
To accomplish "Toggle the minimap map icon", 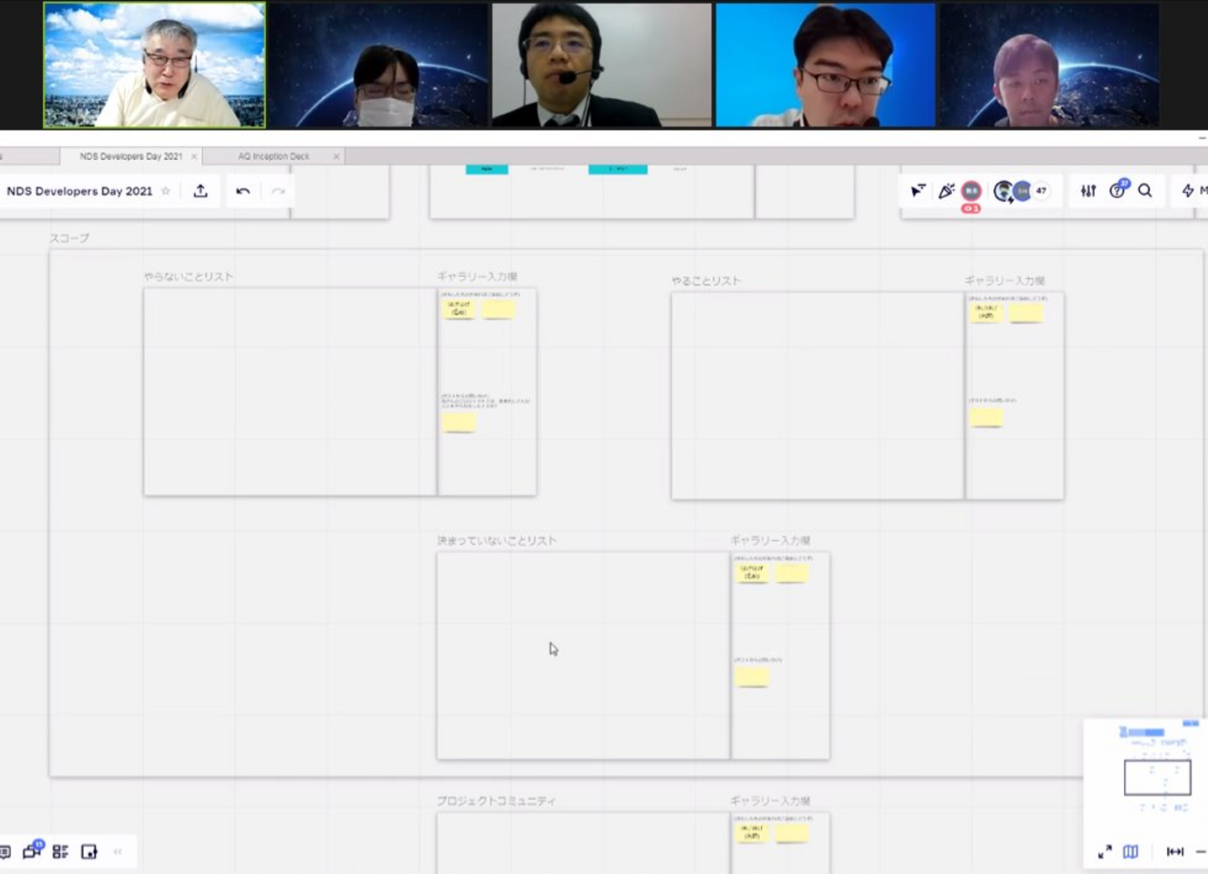I will (x=1131, y=852).
